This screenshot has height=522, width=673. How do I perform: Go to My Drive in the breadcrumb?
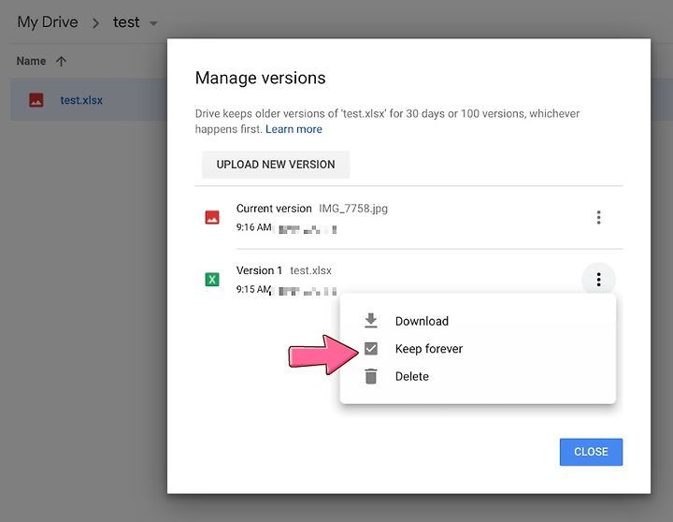click(x=48, y=22)
